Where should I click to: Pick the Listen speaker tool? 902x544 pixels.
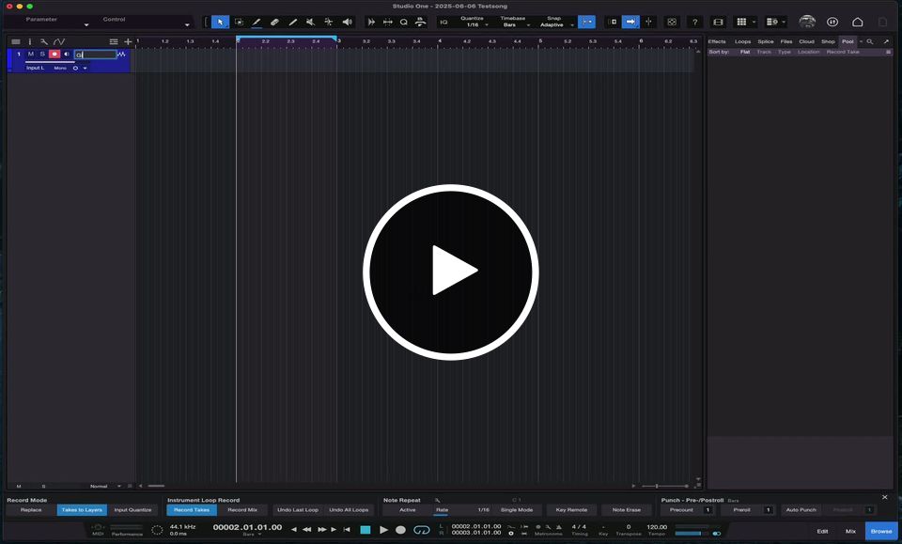[347, 22]
